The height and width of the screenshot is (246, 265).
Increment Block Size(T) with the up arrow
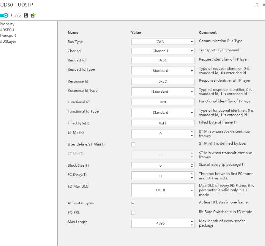click(192, 164)
